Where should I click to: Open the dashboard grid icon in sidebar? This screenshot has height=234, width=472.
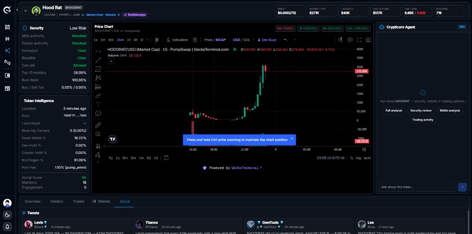[7, 27]
